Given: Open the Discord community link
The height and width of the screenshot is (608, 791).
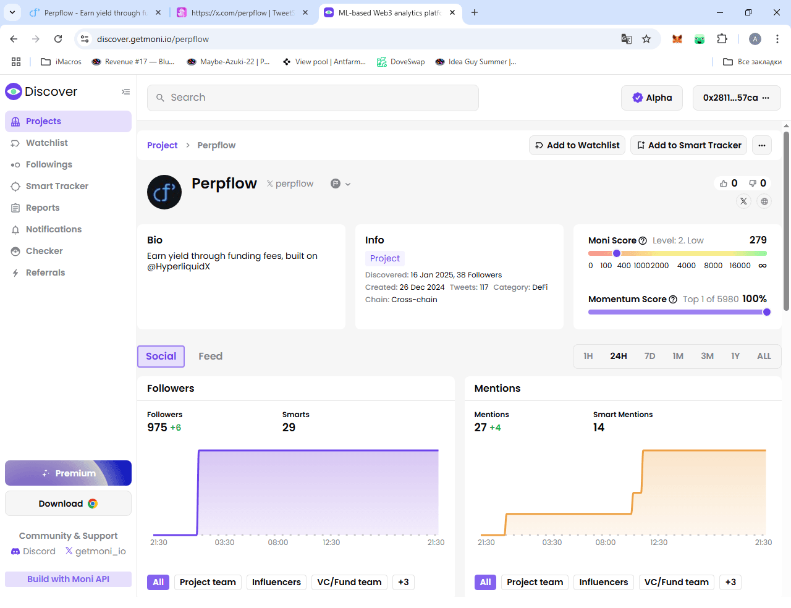Looking at the screenshot, I should 33,551.
